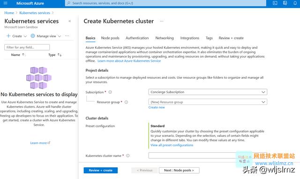300x179 pixels.
Task: Click the Manage view gear icon
Action: [33, 36]
